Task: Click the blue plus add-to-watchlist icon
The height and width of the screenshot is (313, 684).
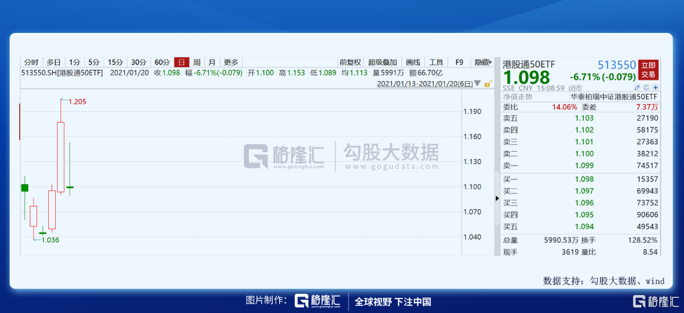Action: (x=655, y=87)
